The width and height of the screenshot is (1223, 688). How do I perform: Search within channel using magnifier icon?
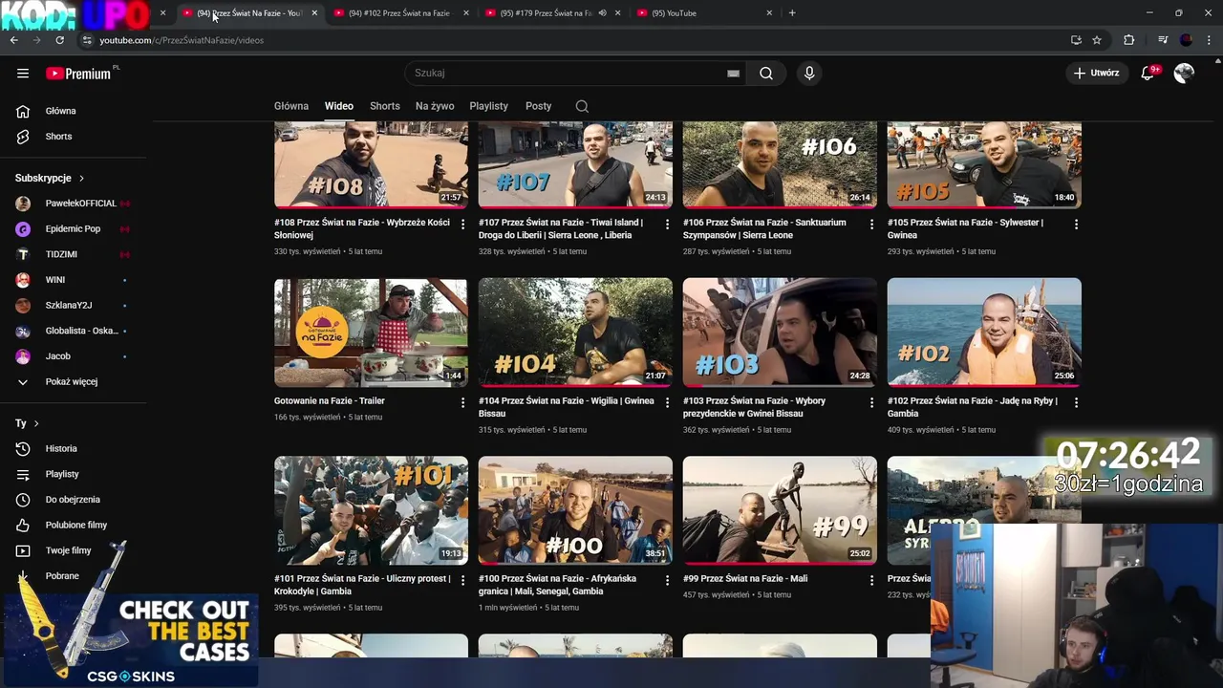(x=582, y=106)
